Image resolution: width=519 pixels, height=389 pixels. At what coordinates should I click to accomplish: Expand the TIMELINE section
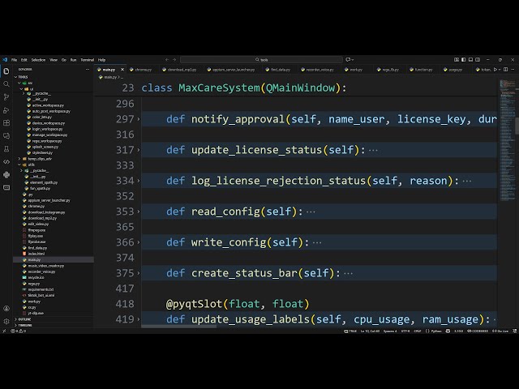tap(53, 326)
